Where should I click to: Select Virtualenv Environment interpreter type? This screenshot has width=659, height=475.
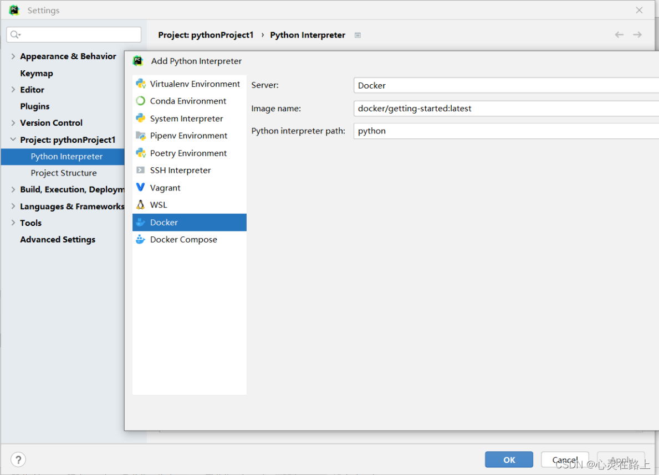coord(190,84)
